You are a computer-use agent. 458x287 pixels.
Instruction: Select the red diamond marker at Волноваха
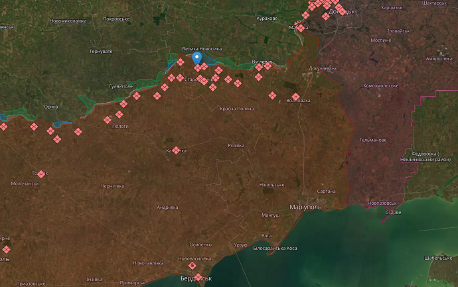pyautogui.click(x=296, y=97)
